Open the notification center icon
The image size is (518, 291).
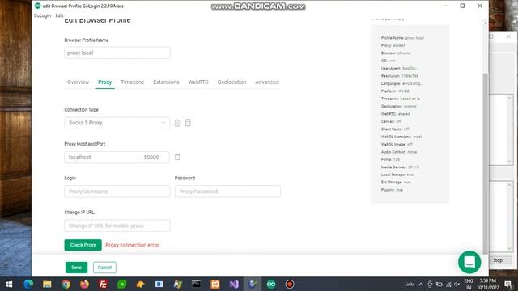point(508,284)
